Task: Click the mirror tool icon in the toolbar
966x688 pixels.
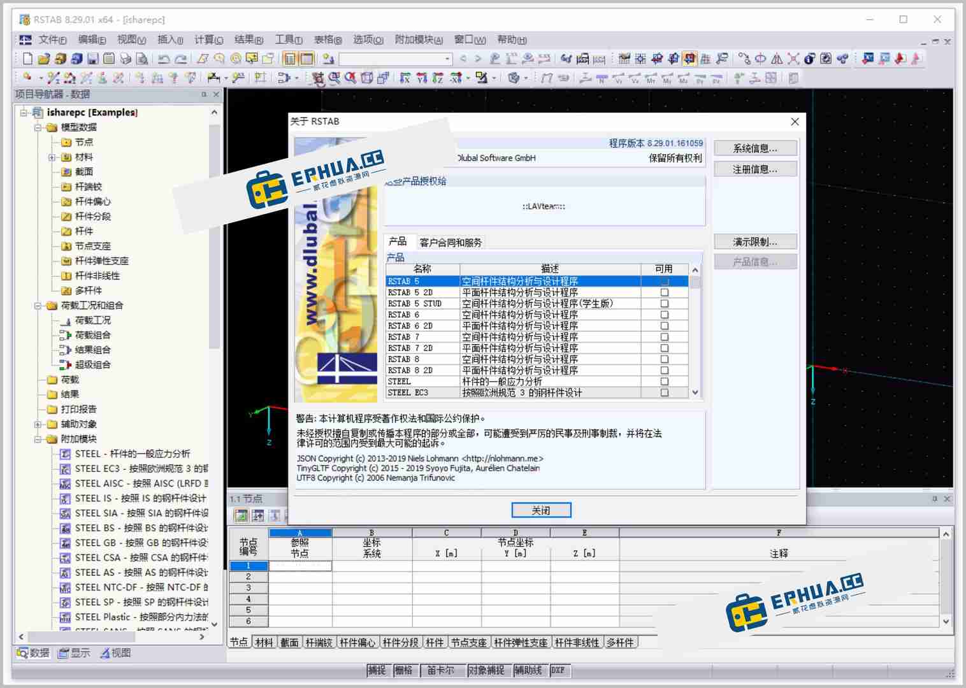Action: 777,59
